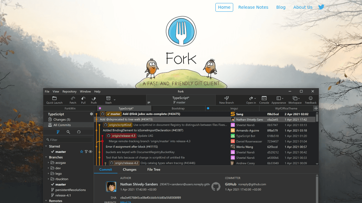
Task: Toggle the star on starred master branch
Action: (81, 152)
